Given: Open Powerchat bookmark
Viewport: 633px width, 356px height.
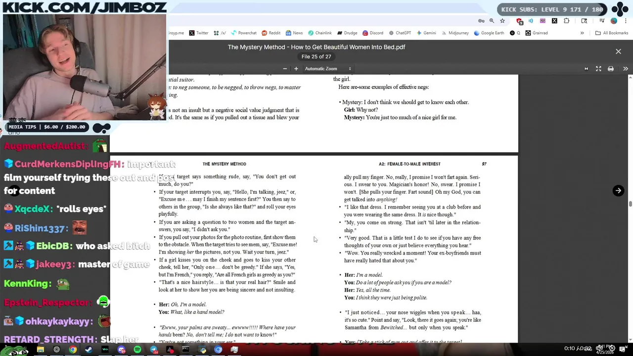Looking at the screenshot, I should coord(243,33).
